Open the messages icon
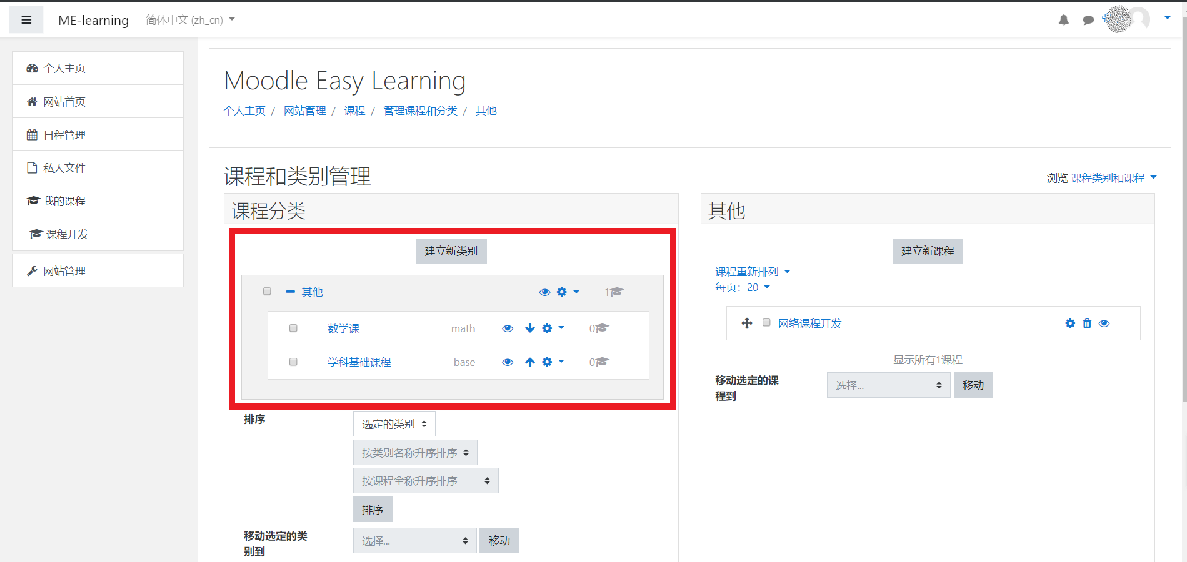1187x562 pixels. click(x=1088, y=19)
